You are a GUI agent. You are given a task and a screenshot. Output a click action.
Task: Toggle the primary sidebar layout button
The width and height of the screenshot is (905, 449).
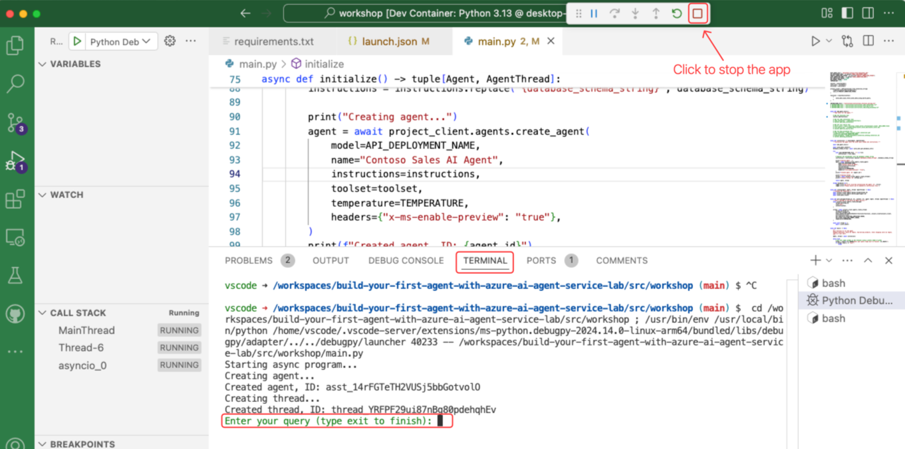pyautogui.click(x=847, y=13)
